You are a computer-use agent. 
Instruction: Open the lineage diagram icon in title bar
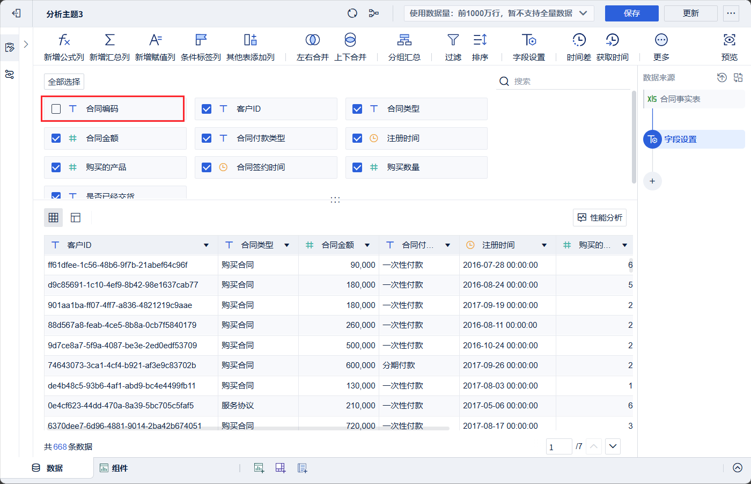tap(374, 13)
